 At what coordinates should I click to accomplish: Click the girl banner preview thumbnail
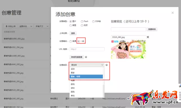[x=129, y=49]
